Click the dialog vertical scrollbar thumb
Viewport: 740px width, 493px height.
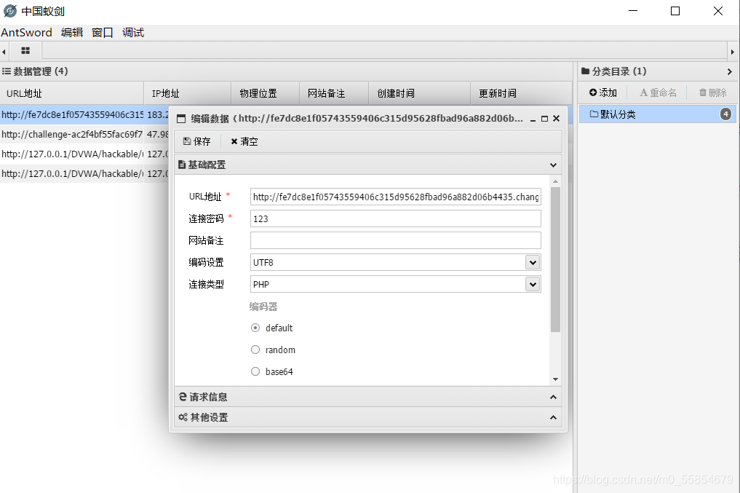coord(555,260)
